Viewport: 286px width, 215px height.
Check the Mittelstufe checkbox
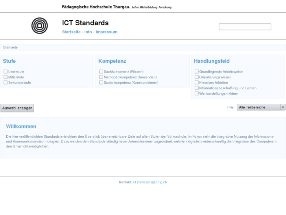(x=6, y=77)
